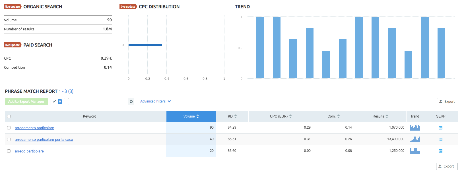Click the top Export button

(x=447, y=102)
